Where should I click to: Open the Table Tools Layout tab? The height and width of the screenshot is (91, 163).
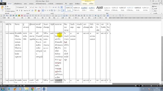[x=91, y=4]
